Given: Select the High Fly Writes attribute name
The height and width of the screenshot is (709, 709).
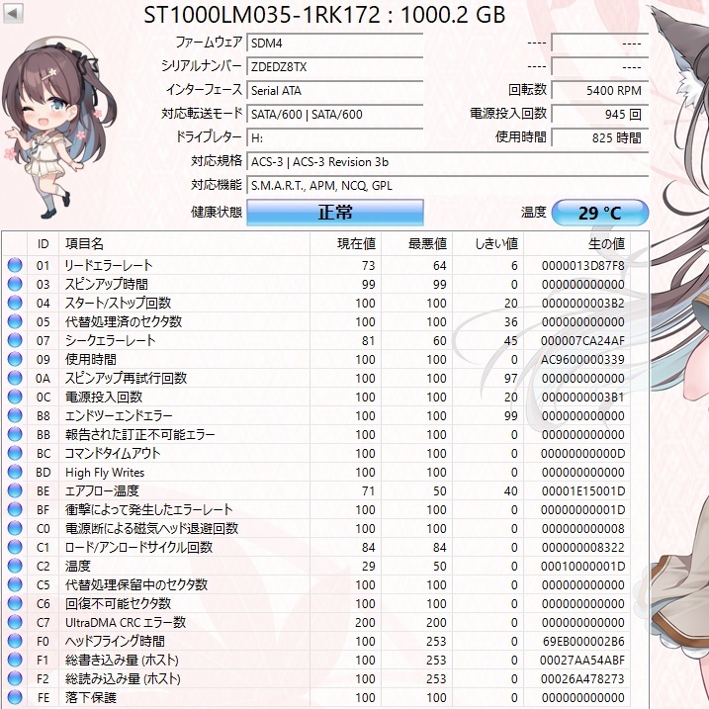Looking at the screenshot, I should tap(105, 473).
